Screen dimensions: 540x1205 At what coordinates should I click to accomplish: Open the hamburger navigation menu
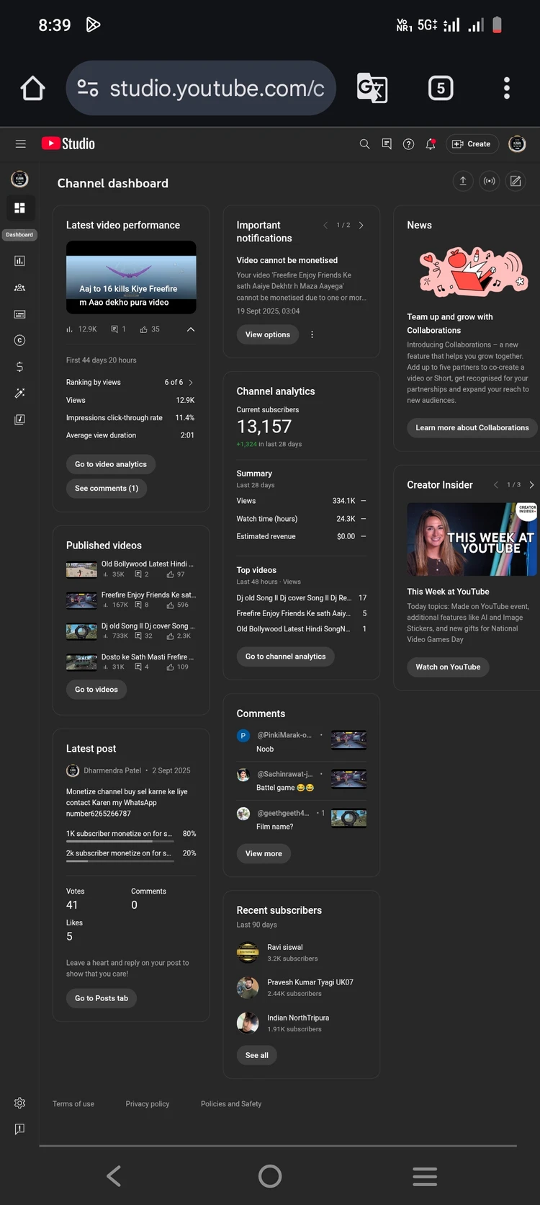[x=21, y=144]
